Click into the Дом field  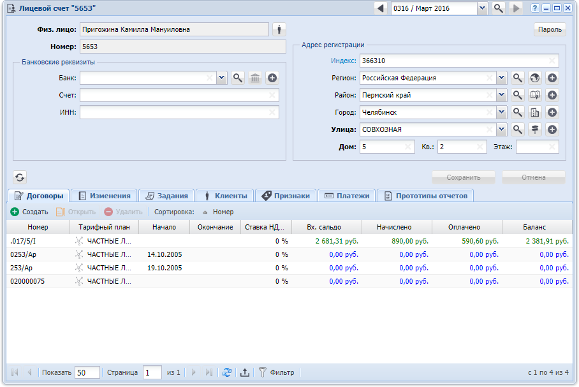coord(387,147)
